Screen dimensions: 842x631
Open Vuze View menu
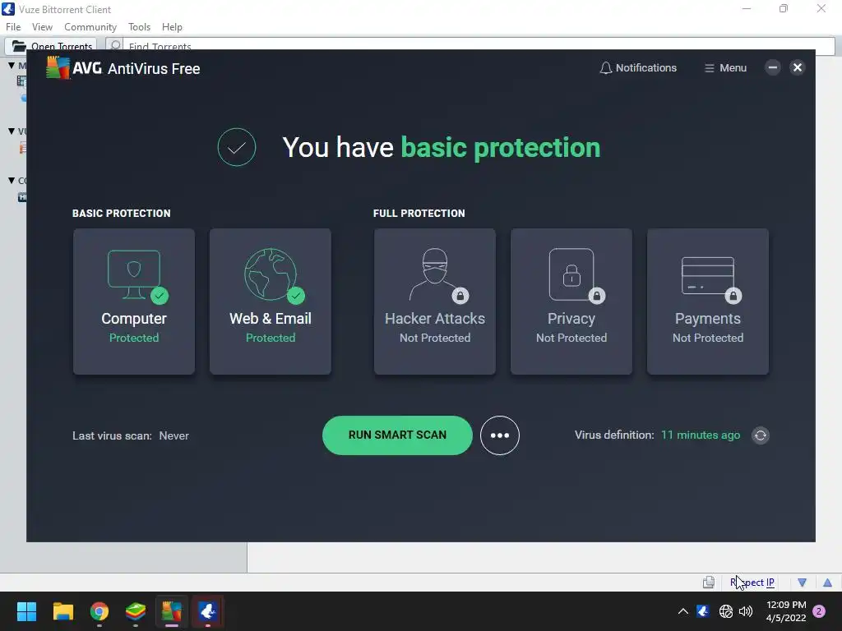[x=43, y=27]
